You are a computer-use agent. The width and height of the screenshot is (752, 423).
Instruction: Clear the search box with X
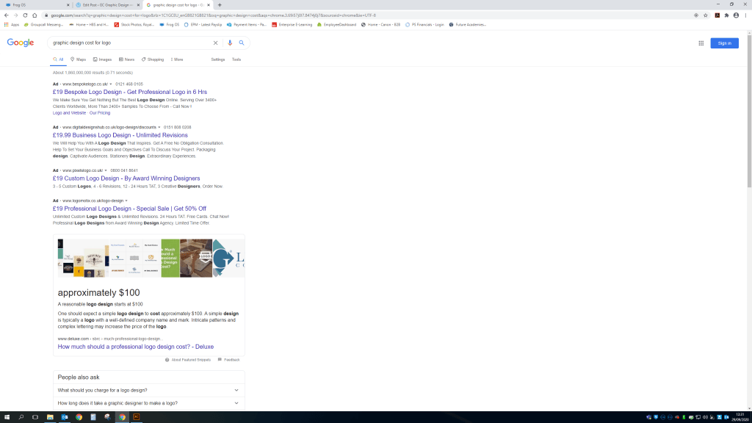point(215,43)
